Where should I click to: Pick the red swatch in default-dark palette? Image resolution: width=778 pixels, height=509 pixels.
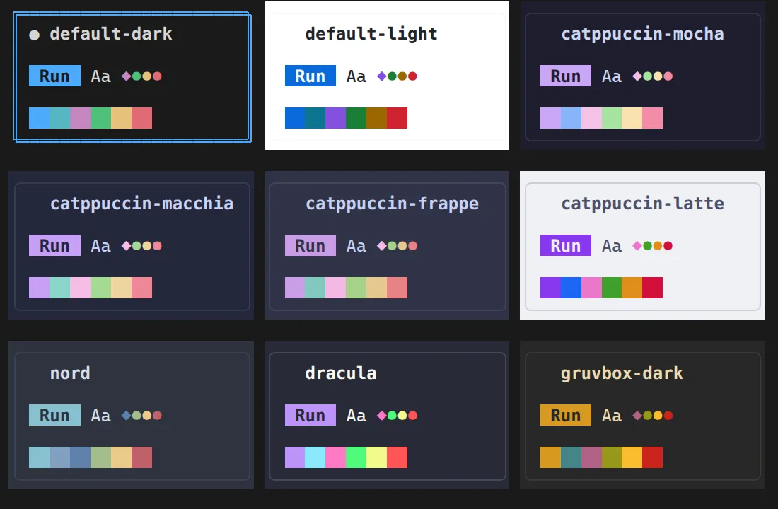click(x=142, y=118)
